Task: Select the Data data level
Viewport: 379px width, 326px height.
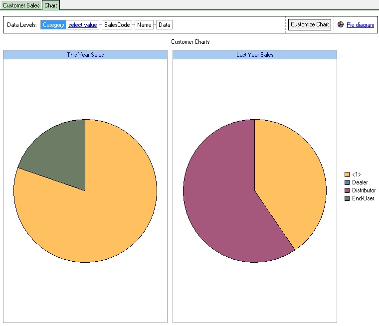Action: [x=164, y=25]
